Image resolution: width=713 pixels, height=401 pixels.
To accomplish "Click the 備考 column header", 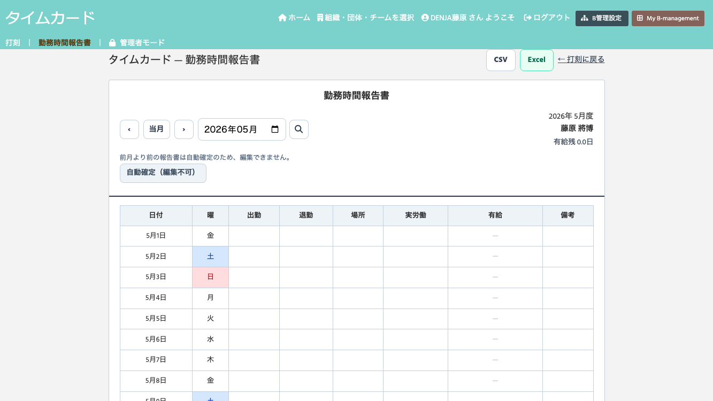I will click(568, 215).
